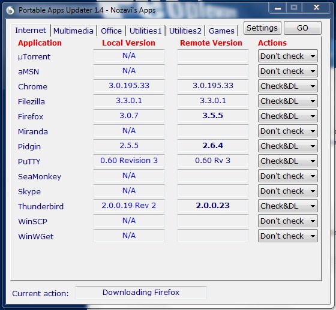Image resolution: width=336 pixels, height=310 pixels.
Task: Click the Pidgin remote version 2.6.4
Action: point(213,146)
